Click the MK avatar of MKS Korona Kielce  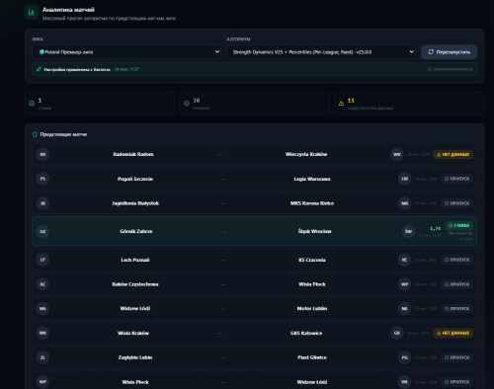[404, 203]
